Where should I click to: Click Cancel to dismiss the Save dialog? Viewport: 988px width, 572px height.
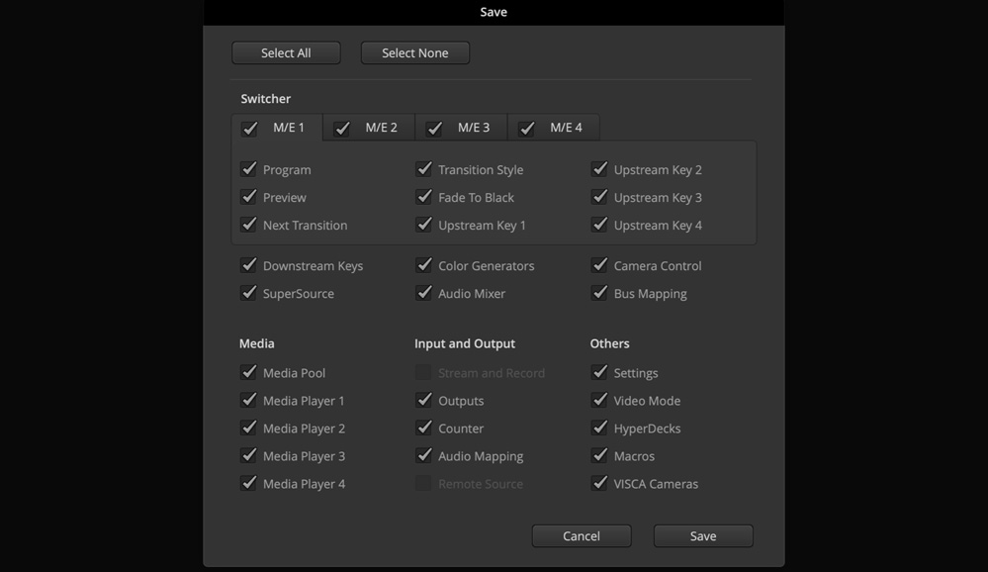(x=581, y=536)
